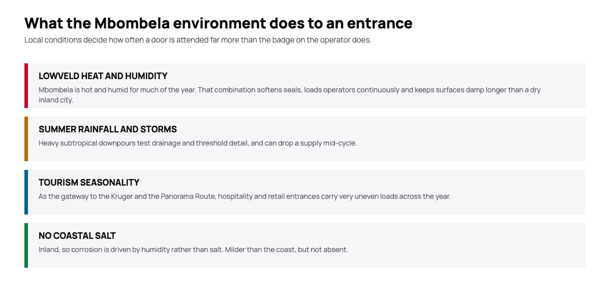Select the Tourism seasonality card
The height and width of the screenshot is (284, 610).
tap(305, 192)
